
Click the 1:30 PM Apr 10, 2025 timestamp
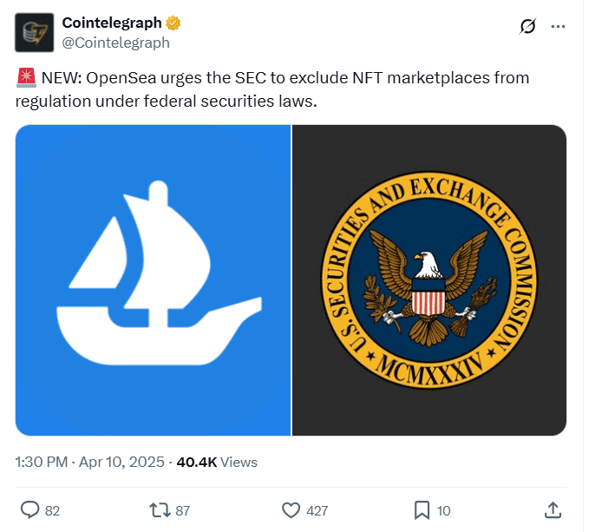(x=91, y=462)
